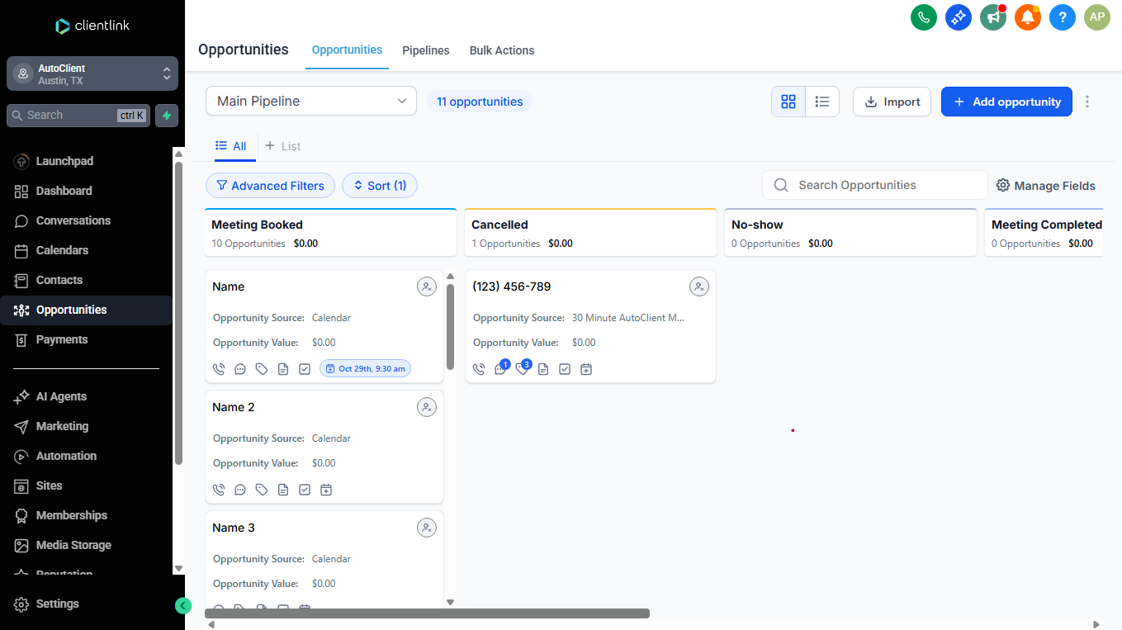Collapse the sidebar with green arrow

pos(183,605)
